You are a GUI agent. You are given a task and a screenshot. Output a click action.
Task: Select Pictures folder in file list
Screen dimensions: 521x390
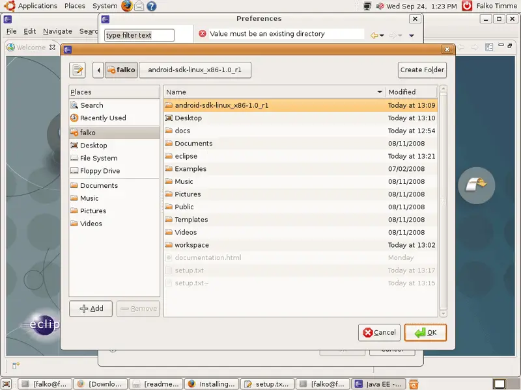tap(301, 194)
